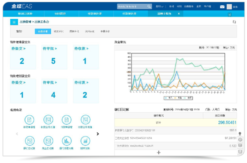247x163 pixels.
Task: Click the chat message icon on right edge
Action: (240, 145)
